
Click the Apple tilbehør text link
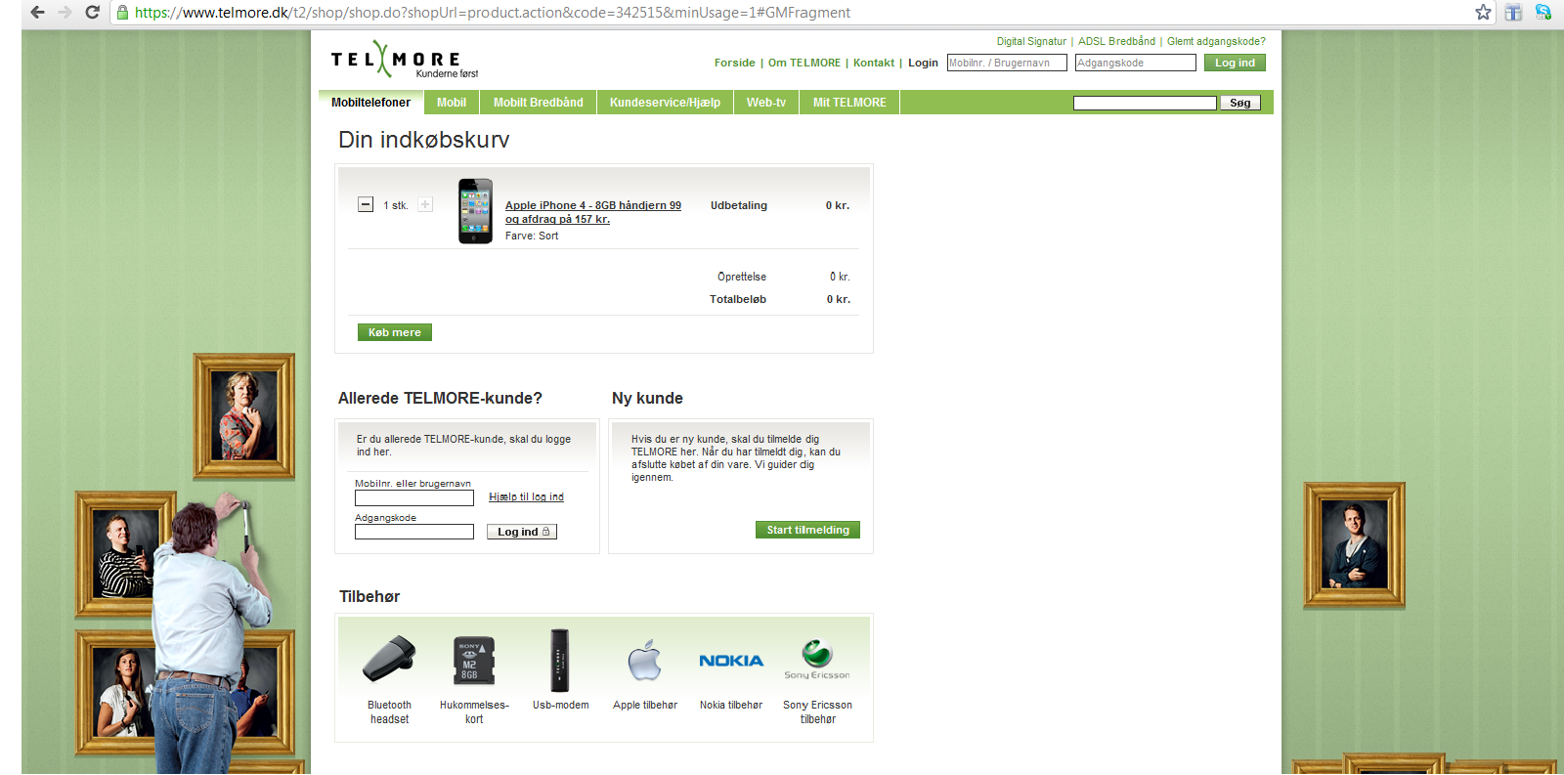(645, 705)
